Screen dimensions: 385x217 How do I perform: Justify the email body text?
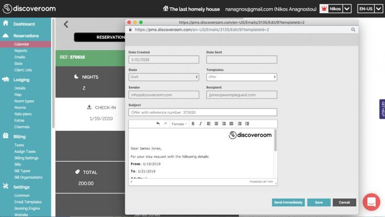pos(231,124)
